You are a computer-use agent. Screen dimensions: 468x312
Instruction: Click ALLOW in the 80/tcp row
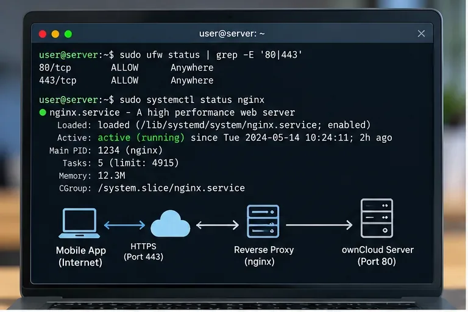[x=124, y=68]
